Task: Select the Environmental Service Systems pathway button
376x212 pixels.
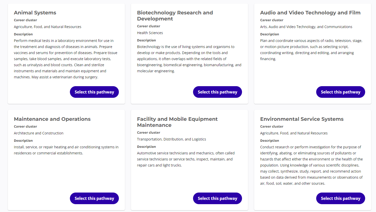Action: [341, 198]
